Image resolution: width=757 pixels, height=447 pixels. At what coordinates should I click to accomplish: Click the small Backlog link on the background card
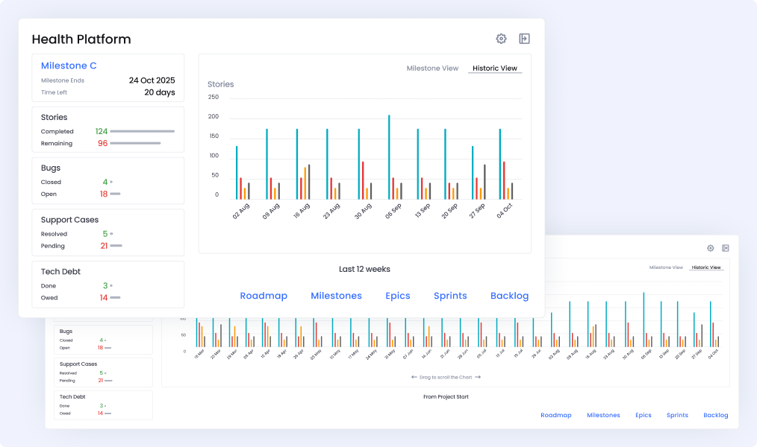click(x=715, y=415)
